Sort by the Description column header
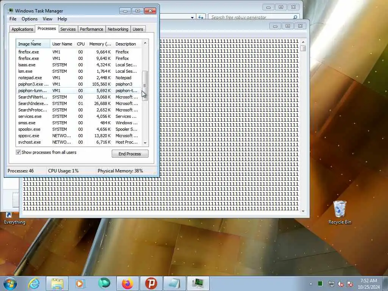The height and width of the screenshot is (291, 388). 128,44
